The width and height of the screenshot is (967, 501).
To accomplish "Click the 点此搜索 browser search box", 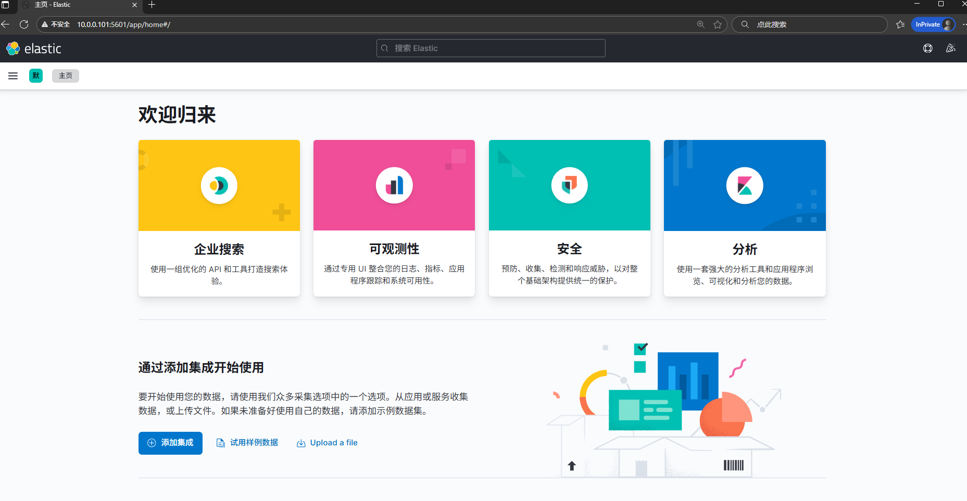I will pos(809,24).
